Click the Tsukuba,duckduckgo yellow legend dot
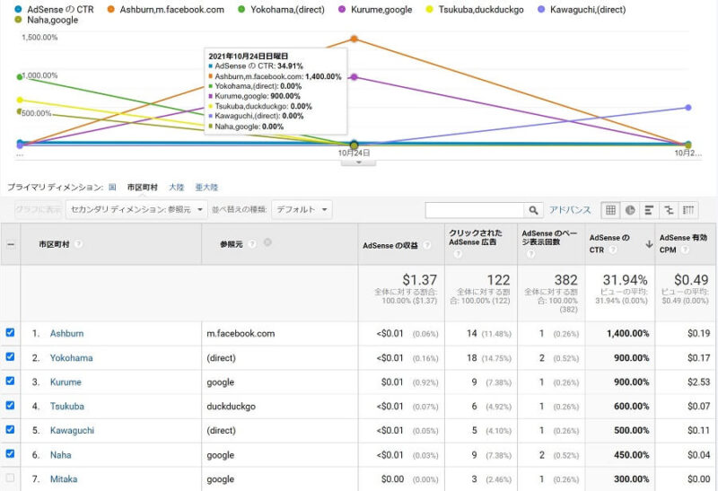718x491 pixels. [429, 9]
